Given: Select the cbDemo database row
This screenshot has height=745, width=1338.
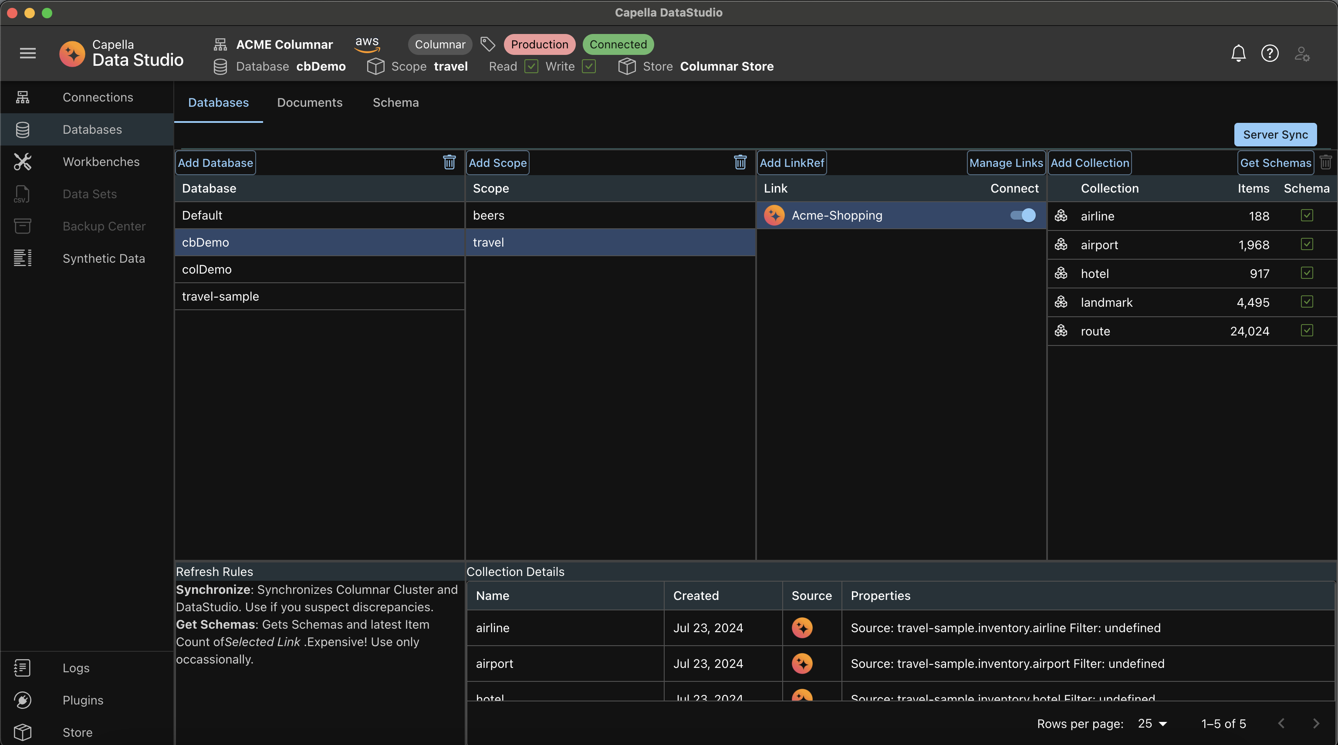Looking at the screenshot, I should 319,242.
